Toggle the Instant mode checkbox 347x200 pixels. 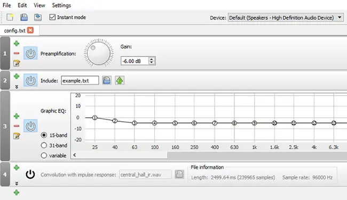[52, 17]
